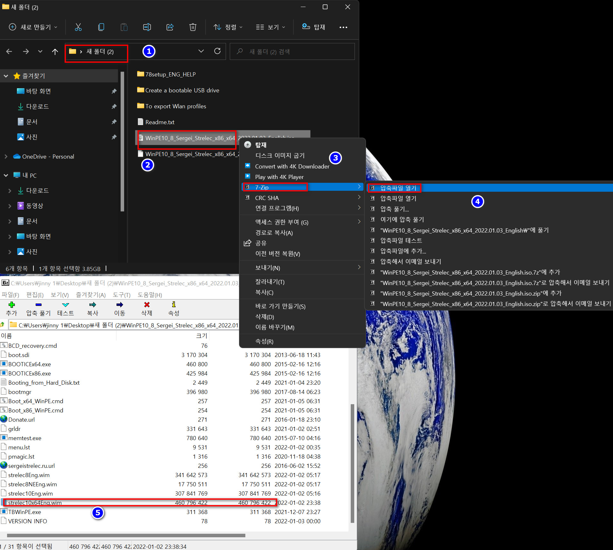Open the CRC SHA submenu

point(302,198)
